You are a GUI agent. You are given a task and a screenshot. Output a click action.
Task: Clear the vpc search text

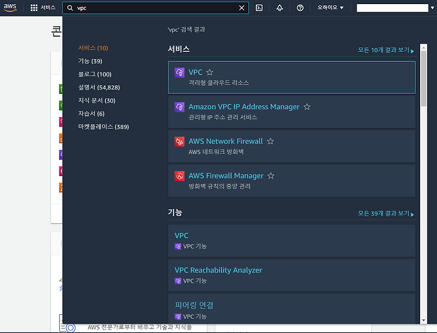click(x=242, y=8)
